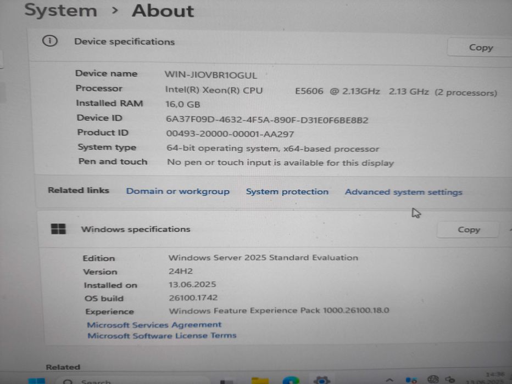Open File Explorer from the taskbar
The height and width of the screenshot is (384, 512).
[x=260, y=380]
